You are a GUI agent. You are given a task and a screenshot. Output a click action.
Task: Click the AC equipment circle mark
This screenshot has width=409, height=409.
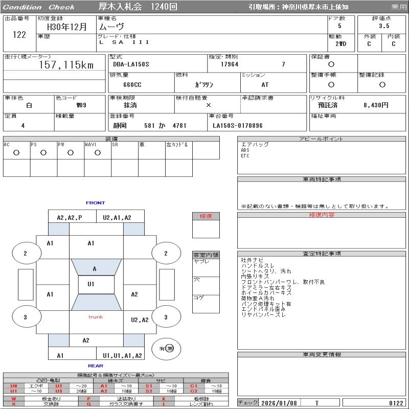click(16, 153)
